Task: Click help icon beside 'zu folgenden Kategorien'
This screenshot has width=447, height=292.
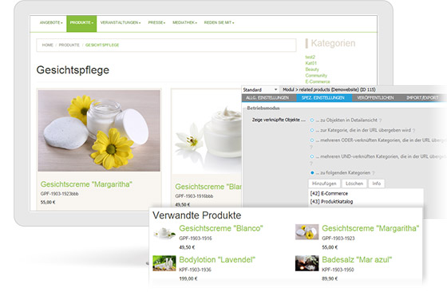Action: point(374,173)
